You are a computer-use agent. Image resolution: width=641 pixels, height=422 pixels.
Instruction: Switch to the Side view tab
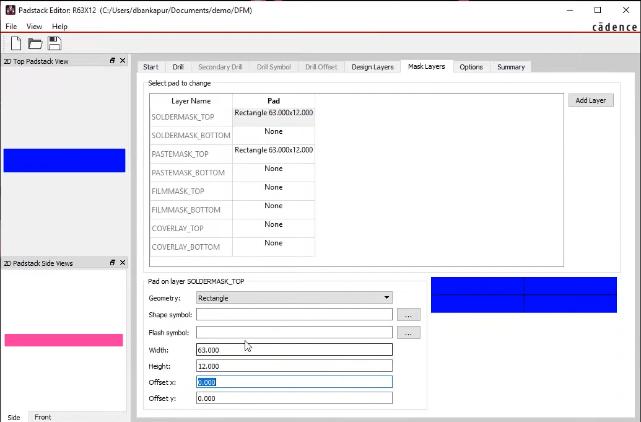(14, 417)
